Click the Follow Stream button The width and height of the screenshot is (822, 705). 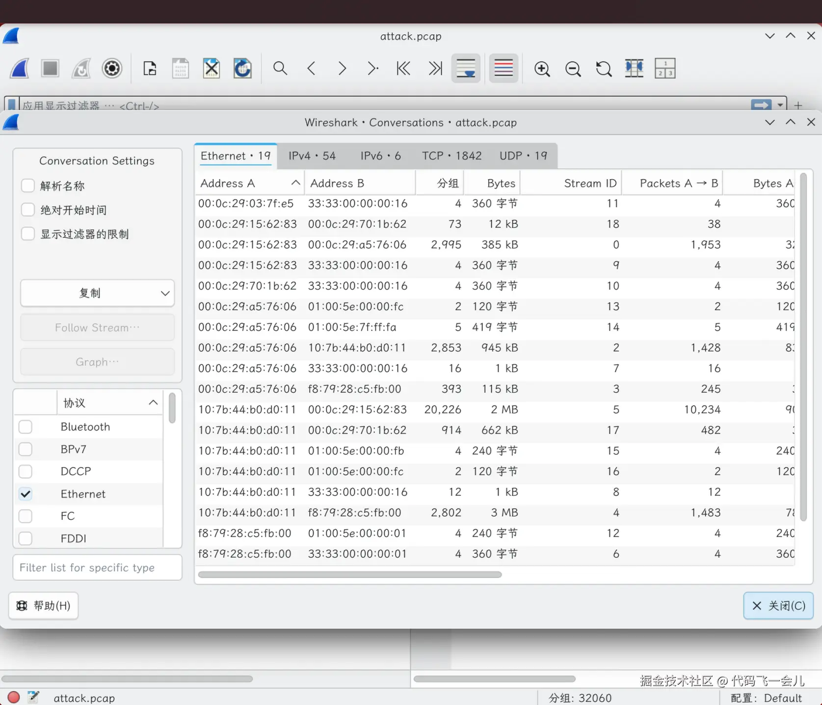tap(97, 327)
